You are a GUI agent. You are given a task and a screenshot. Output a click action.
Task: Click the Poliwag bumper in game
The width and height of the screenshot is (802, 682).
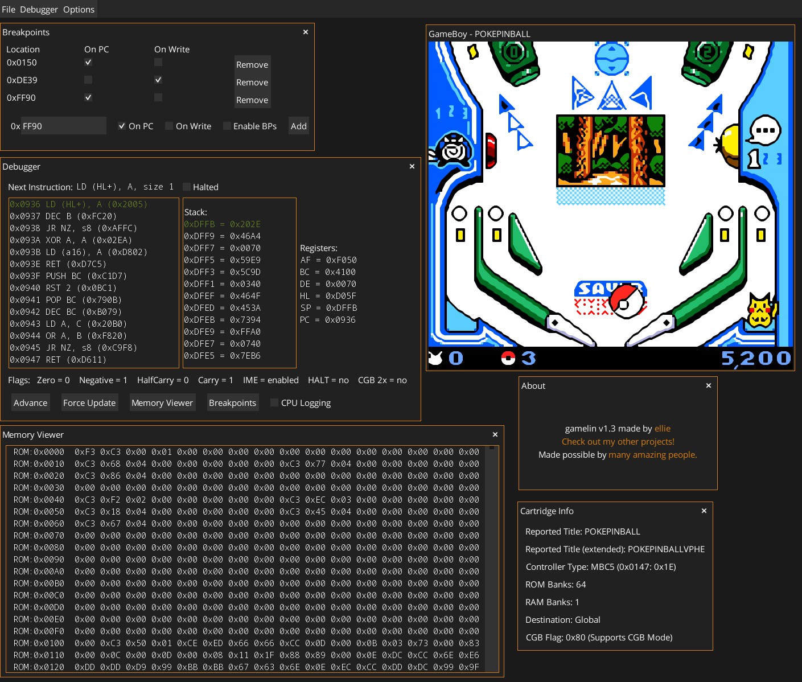pyautogui.click(x=454, y=150)
